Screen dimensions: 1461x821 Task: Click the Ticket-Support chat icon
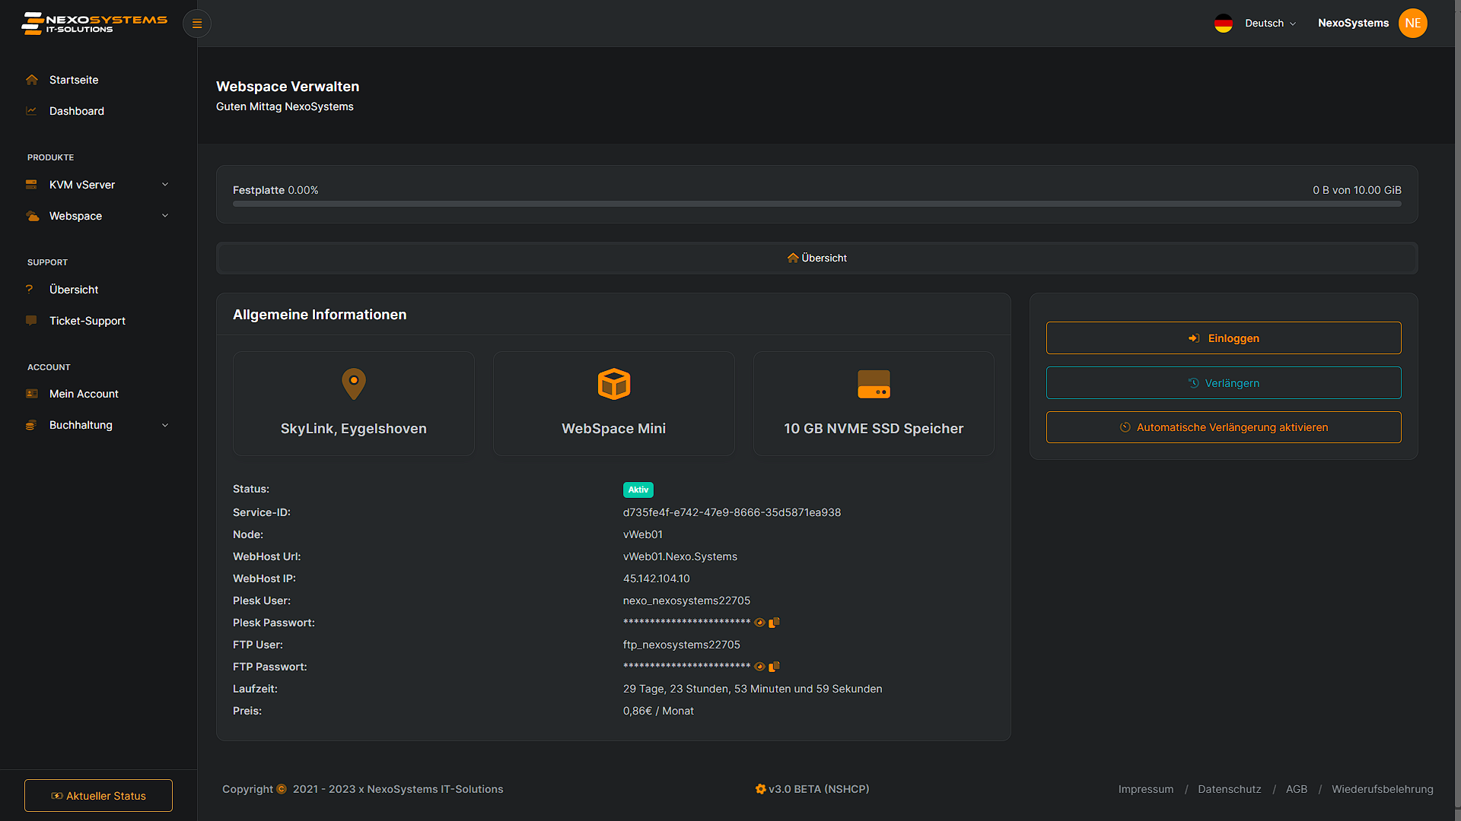click(31, 321)
